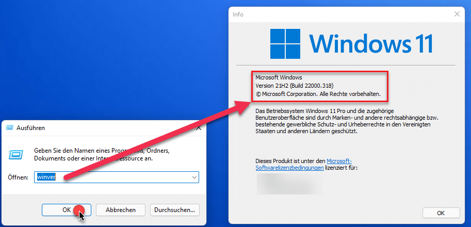The image size is (471, 227).
Task: Click the Windows 11 logo in Info
Action: point(351,44)
